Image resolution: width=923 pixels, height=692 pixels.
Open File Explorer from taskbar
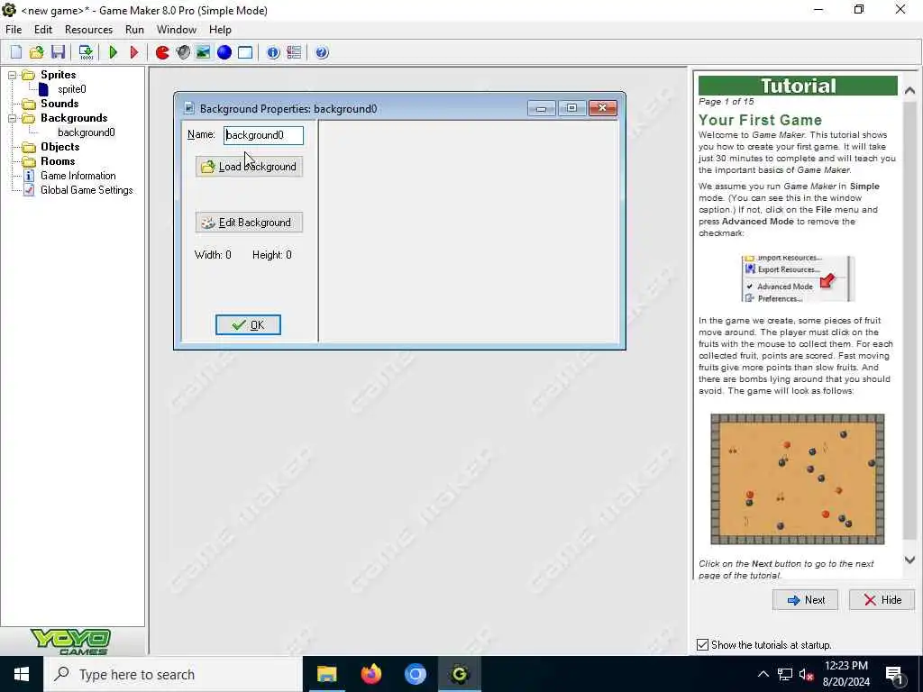pyautogui.click(x=326, y=674)
